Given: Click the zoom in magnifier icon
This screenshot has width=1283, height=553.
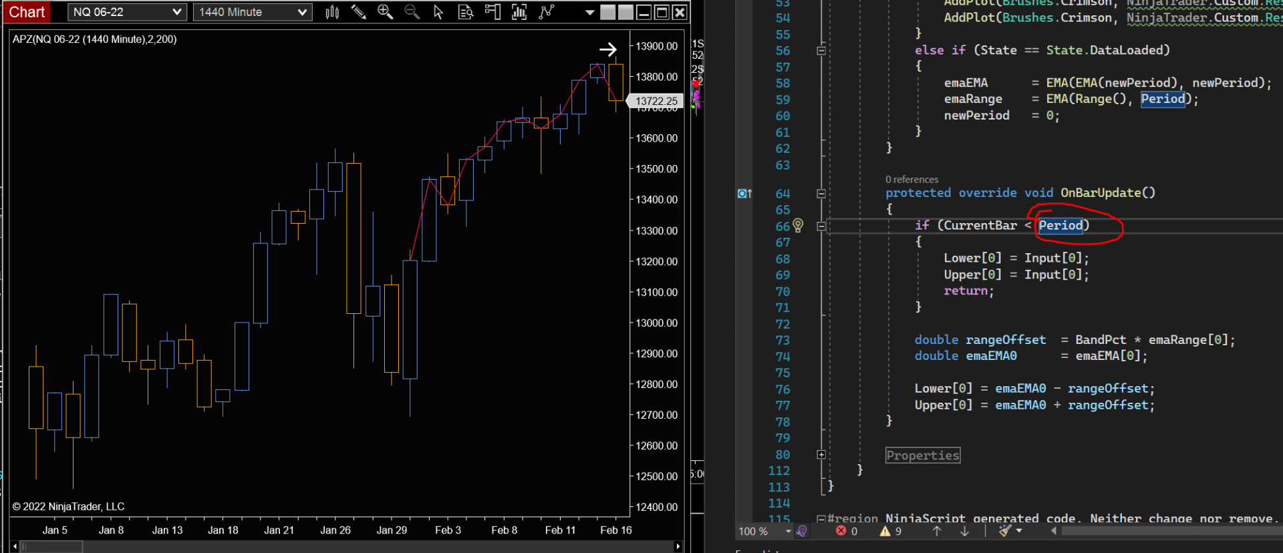Looking at the screenshot, I should pyautogui.click(x=385, y=12).
